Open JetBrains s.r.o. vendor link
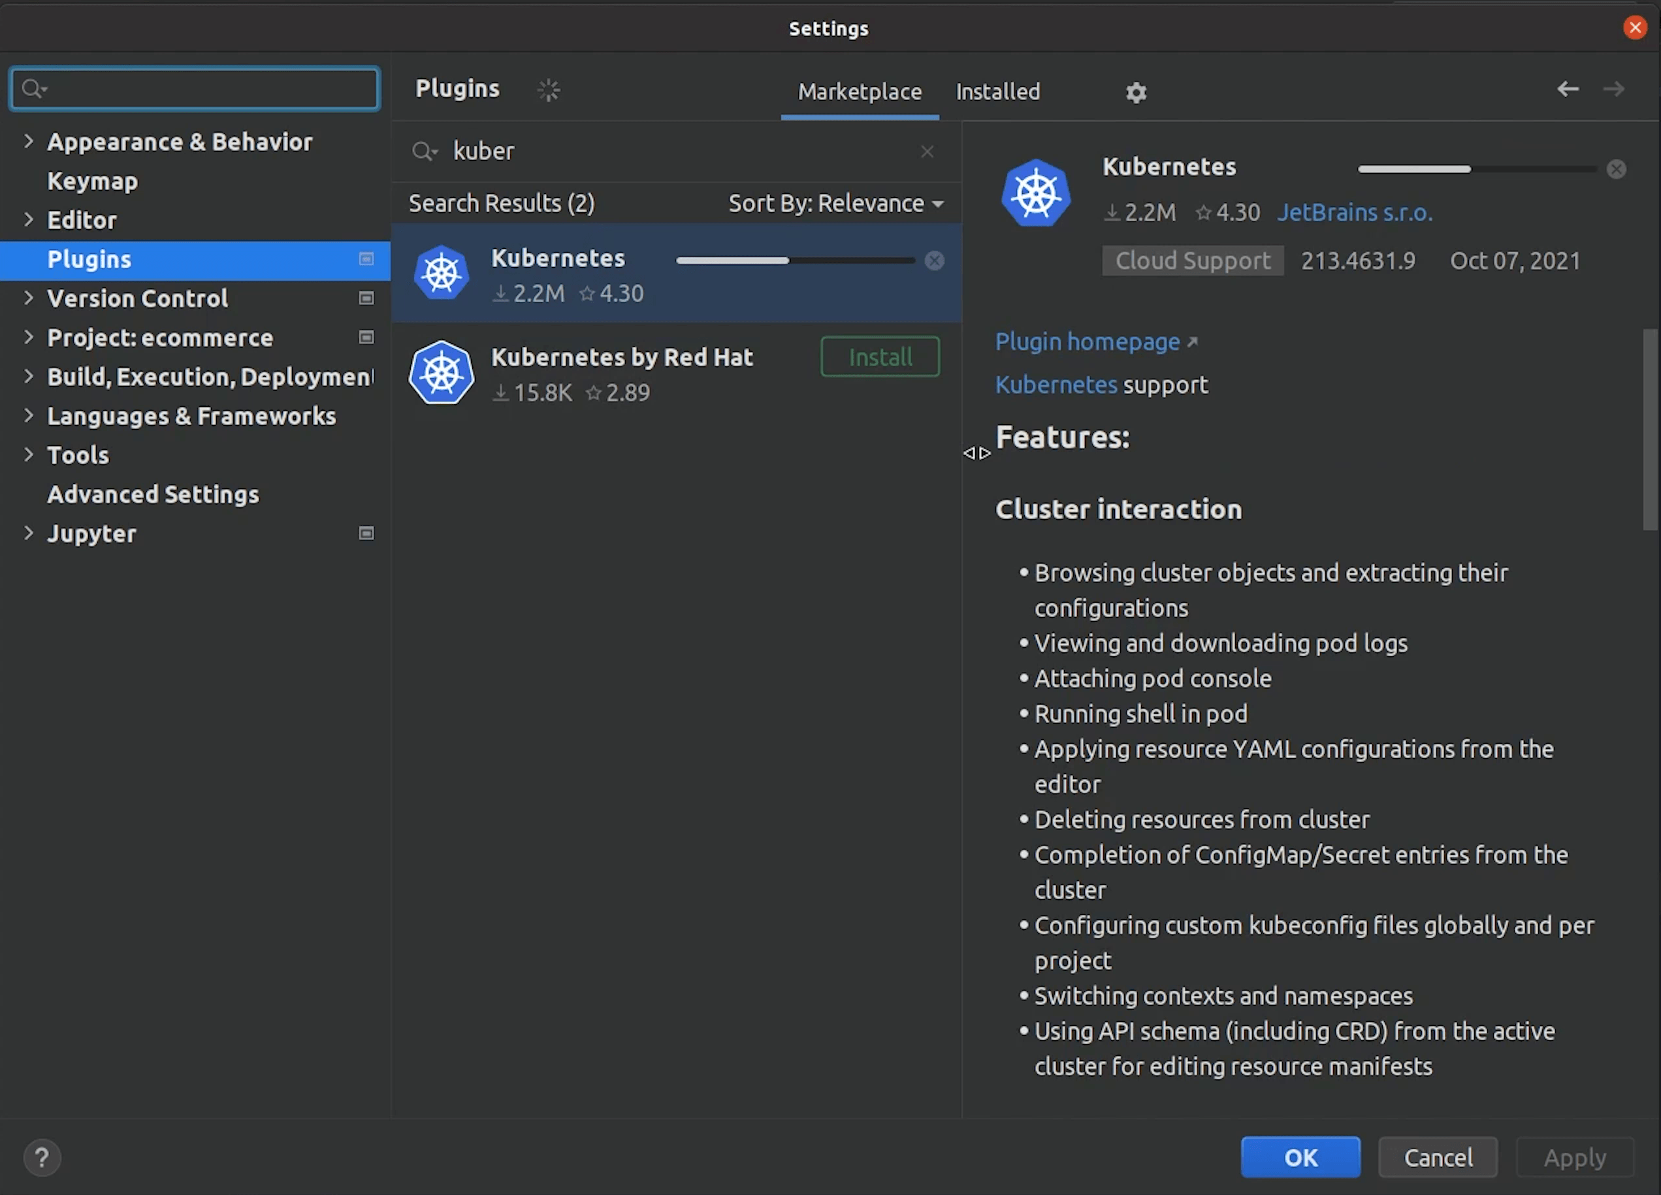The image size is (1661, 1195). pyautogui.click(x=1354, y=213)
